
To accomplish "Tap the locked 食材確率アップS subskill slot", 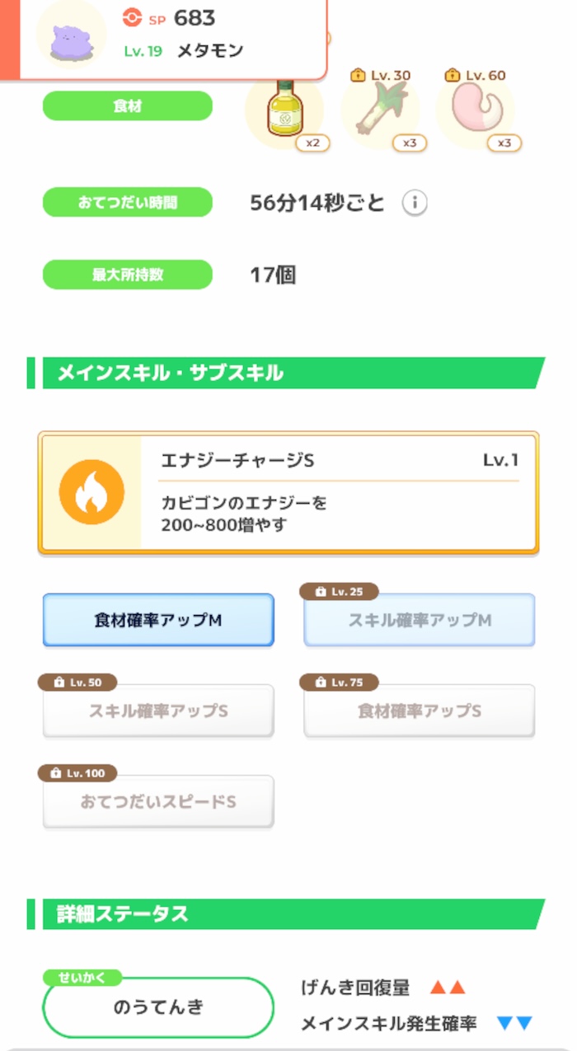I will pyautogui.click(x=418, y=711).
